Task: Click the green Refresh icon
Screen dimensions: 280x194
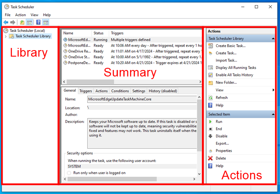Action: pyautogui.click(x=210, y=98)
